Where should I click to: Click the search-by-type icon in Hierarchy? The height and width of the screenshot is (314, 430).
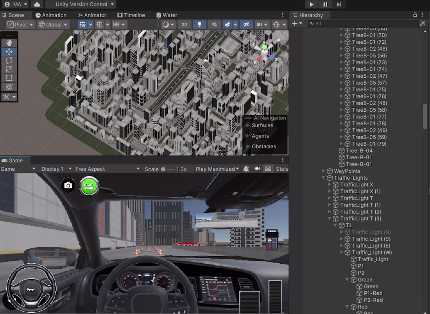tap(423, 23)
